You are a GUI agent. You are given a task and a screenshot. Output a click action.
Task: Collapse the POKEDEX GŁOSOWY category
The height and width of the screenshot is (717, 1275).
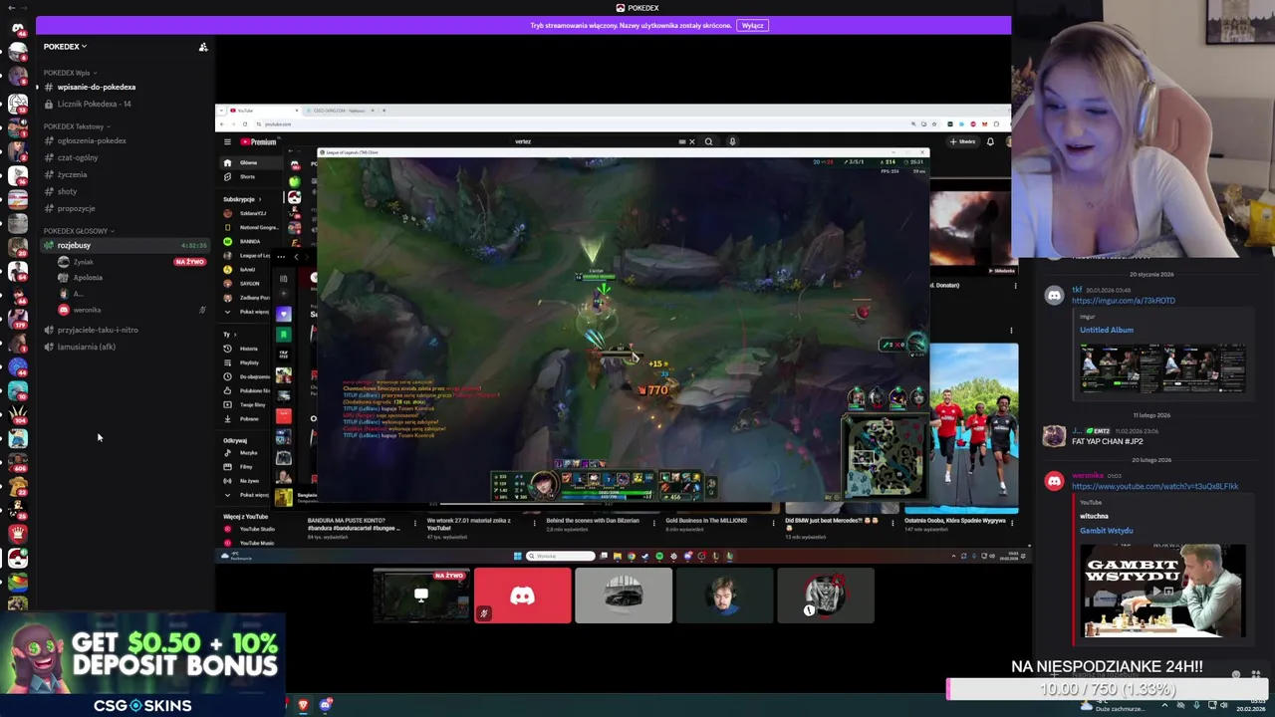(79, 231)
